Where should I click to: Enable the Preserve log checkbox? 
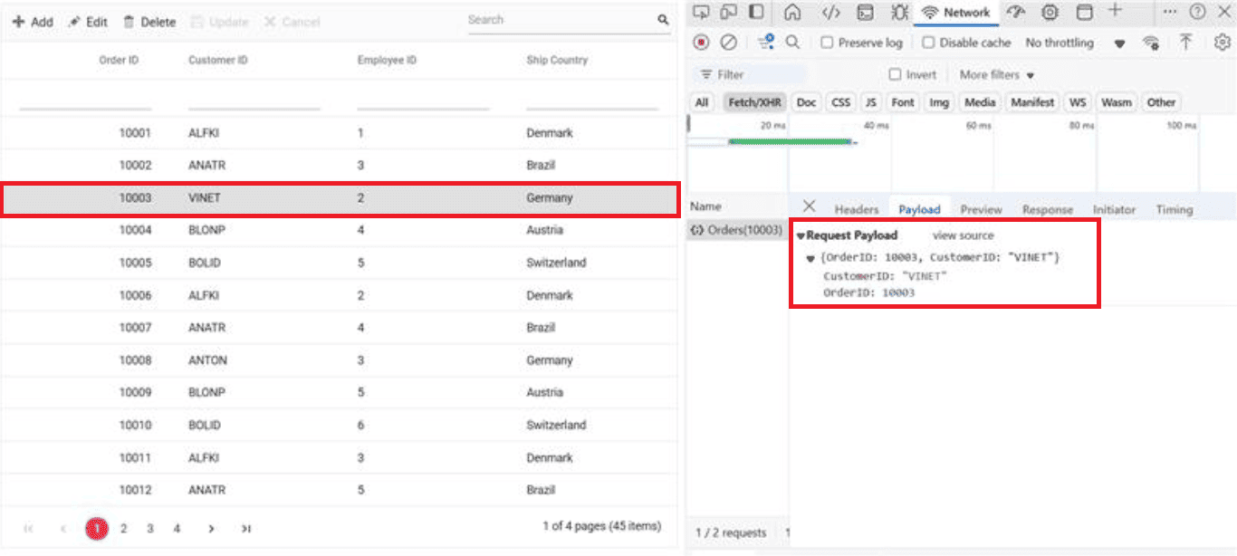click(827, 43)
